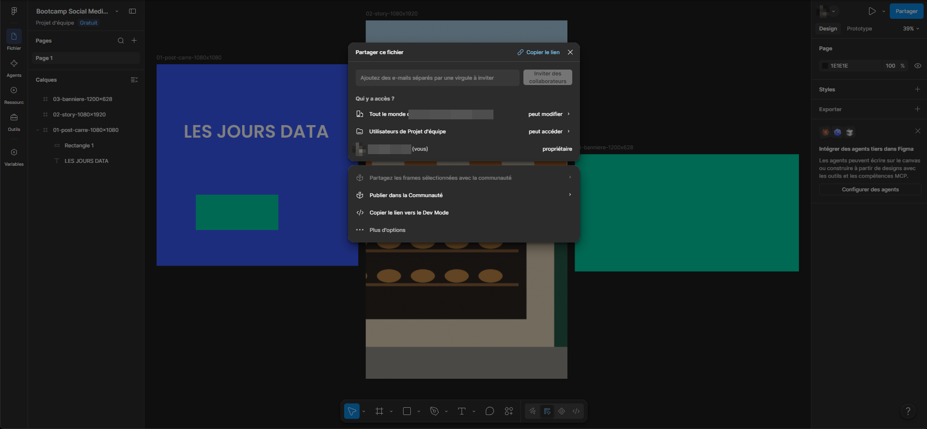Open Pen tool options dropdown arrow
927x429 pixels.
[x=446, y=411]
